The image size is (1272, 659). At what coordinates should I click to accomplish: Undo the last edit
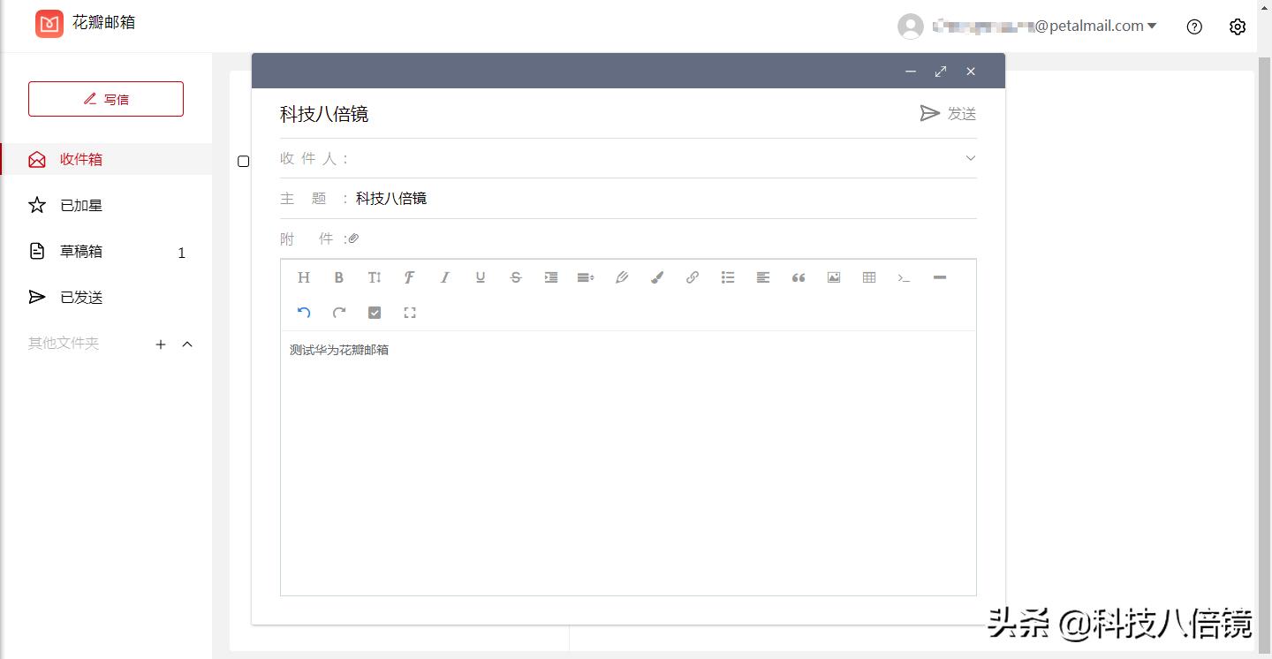(304, 313)
